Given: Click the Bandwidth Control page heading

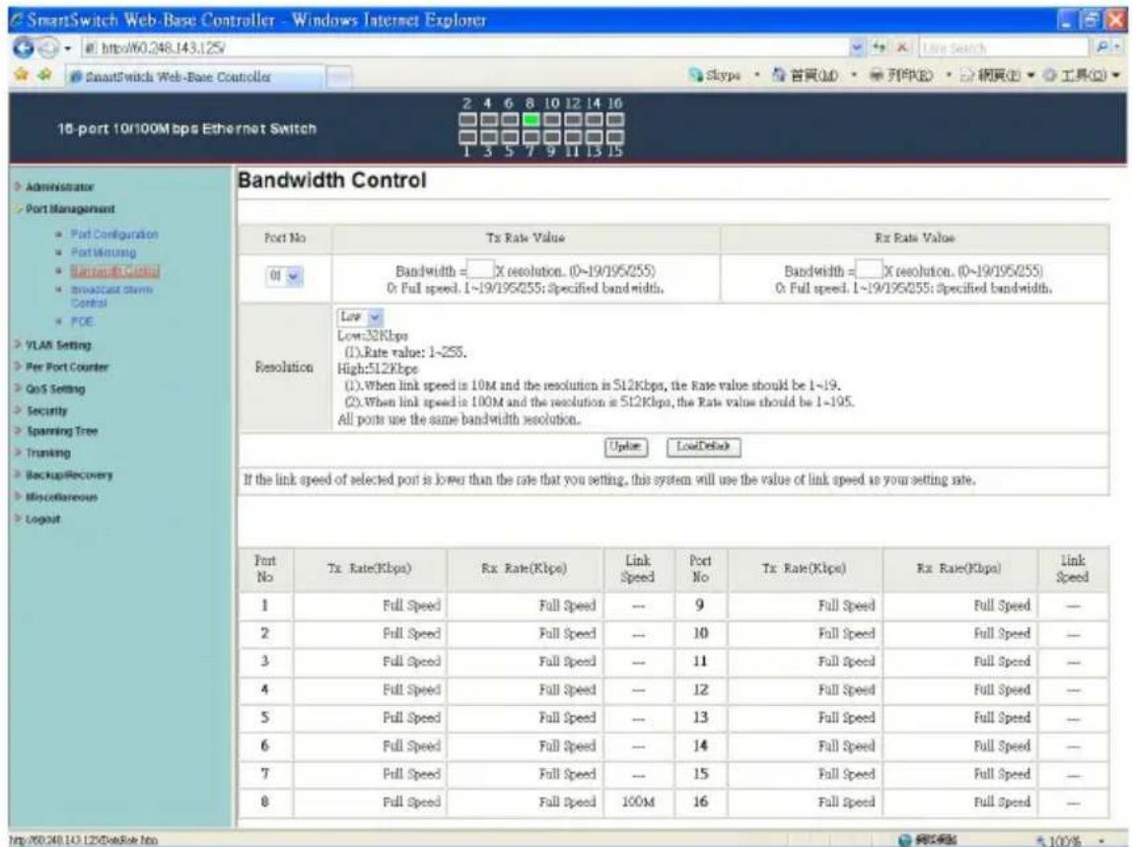Looking at the screenshot, I should pyautogui.click(x=332, y=180).
